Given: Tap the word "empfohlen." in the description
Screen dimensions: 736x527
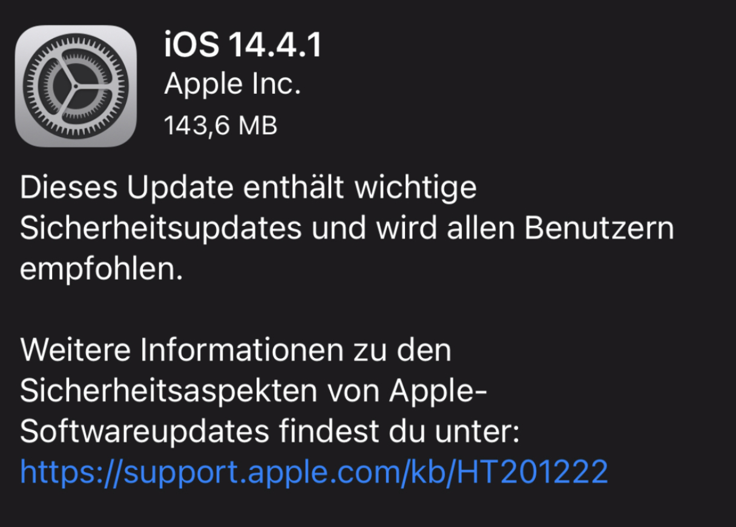Looking at the screenshot, I should 102,270.
